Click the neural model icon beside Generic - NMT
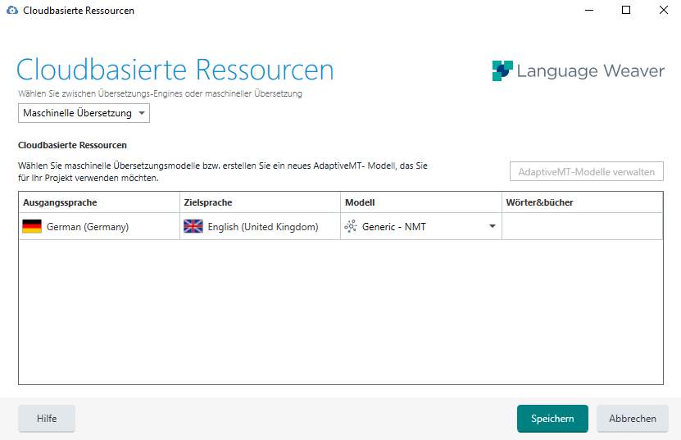Screen dimensions: 681x440 tap(351, 226)
